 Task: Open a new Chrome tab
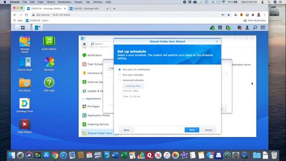click(x=114, y=8)
